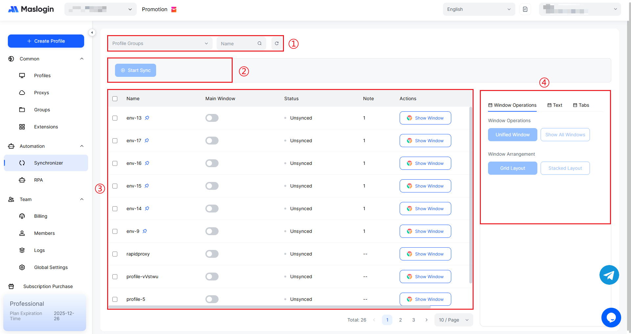Click the document icon in top bar

pyautogui.click(x=525, y=9)
